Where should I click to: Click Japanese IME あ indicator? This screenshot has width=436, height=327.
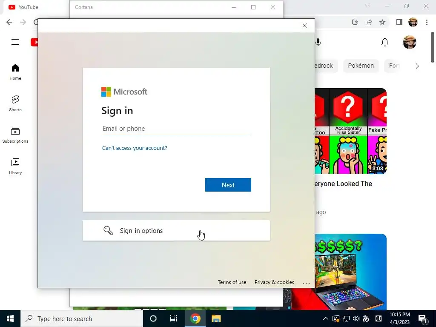pos(366,318)
